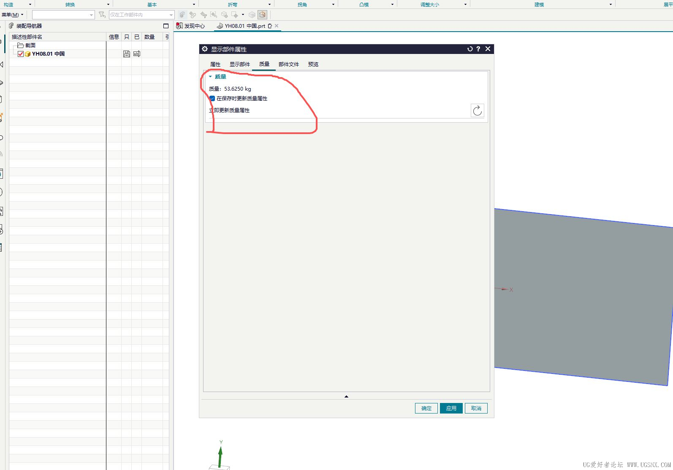Open the snap point options dropdown arrow
673x470 pixels.
[x=243, y=15]
